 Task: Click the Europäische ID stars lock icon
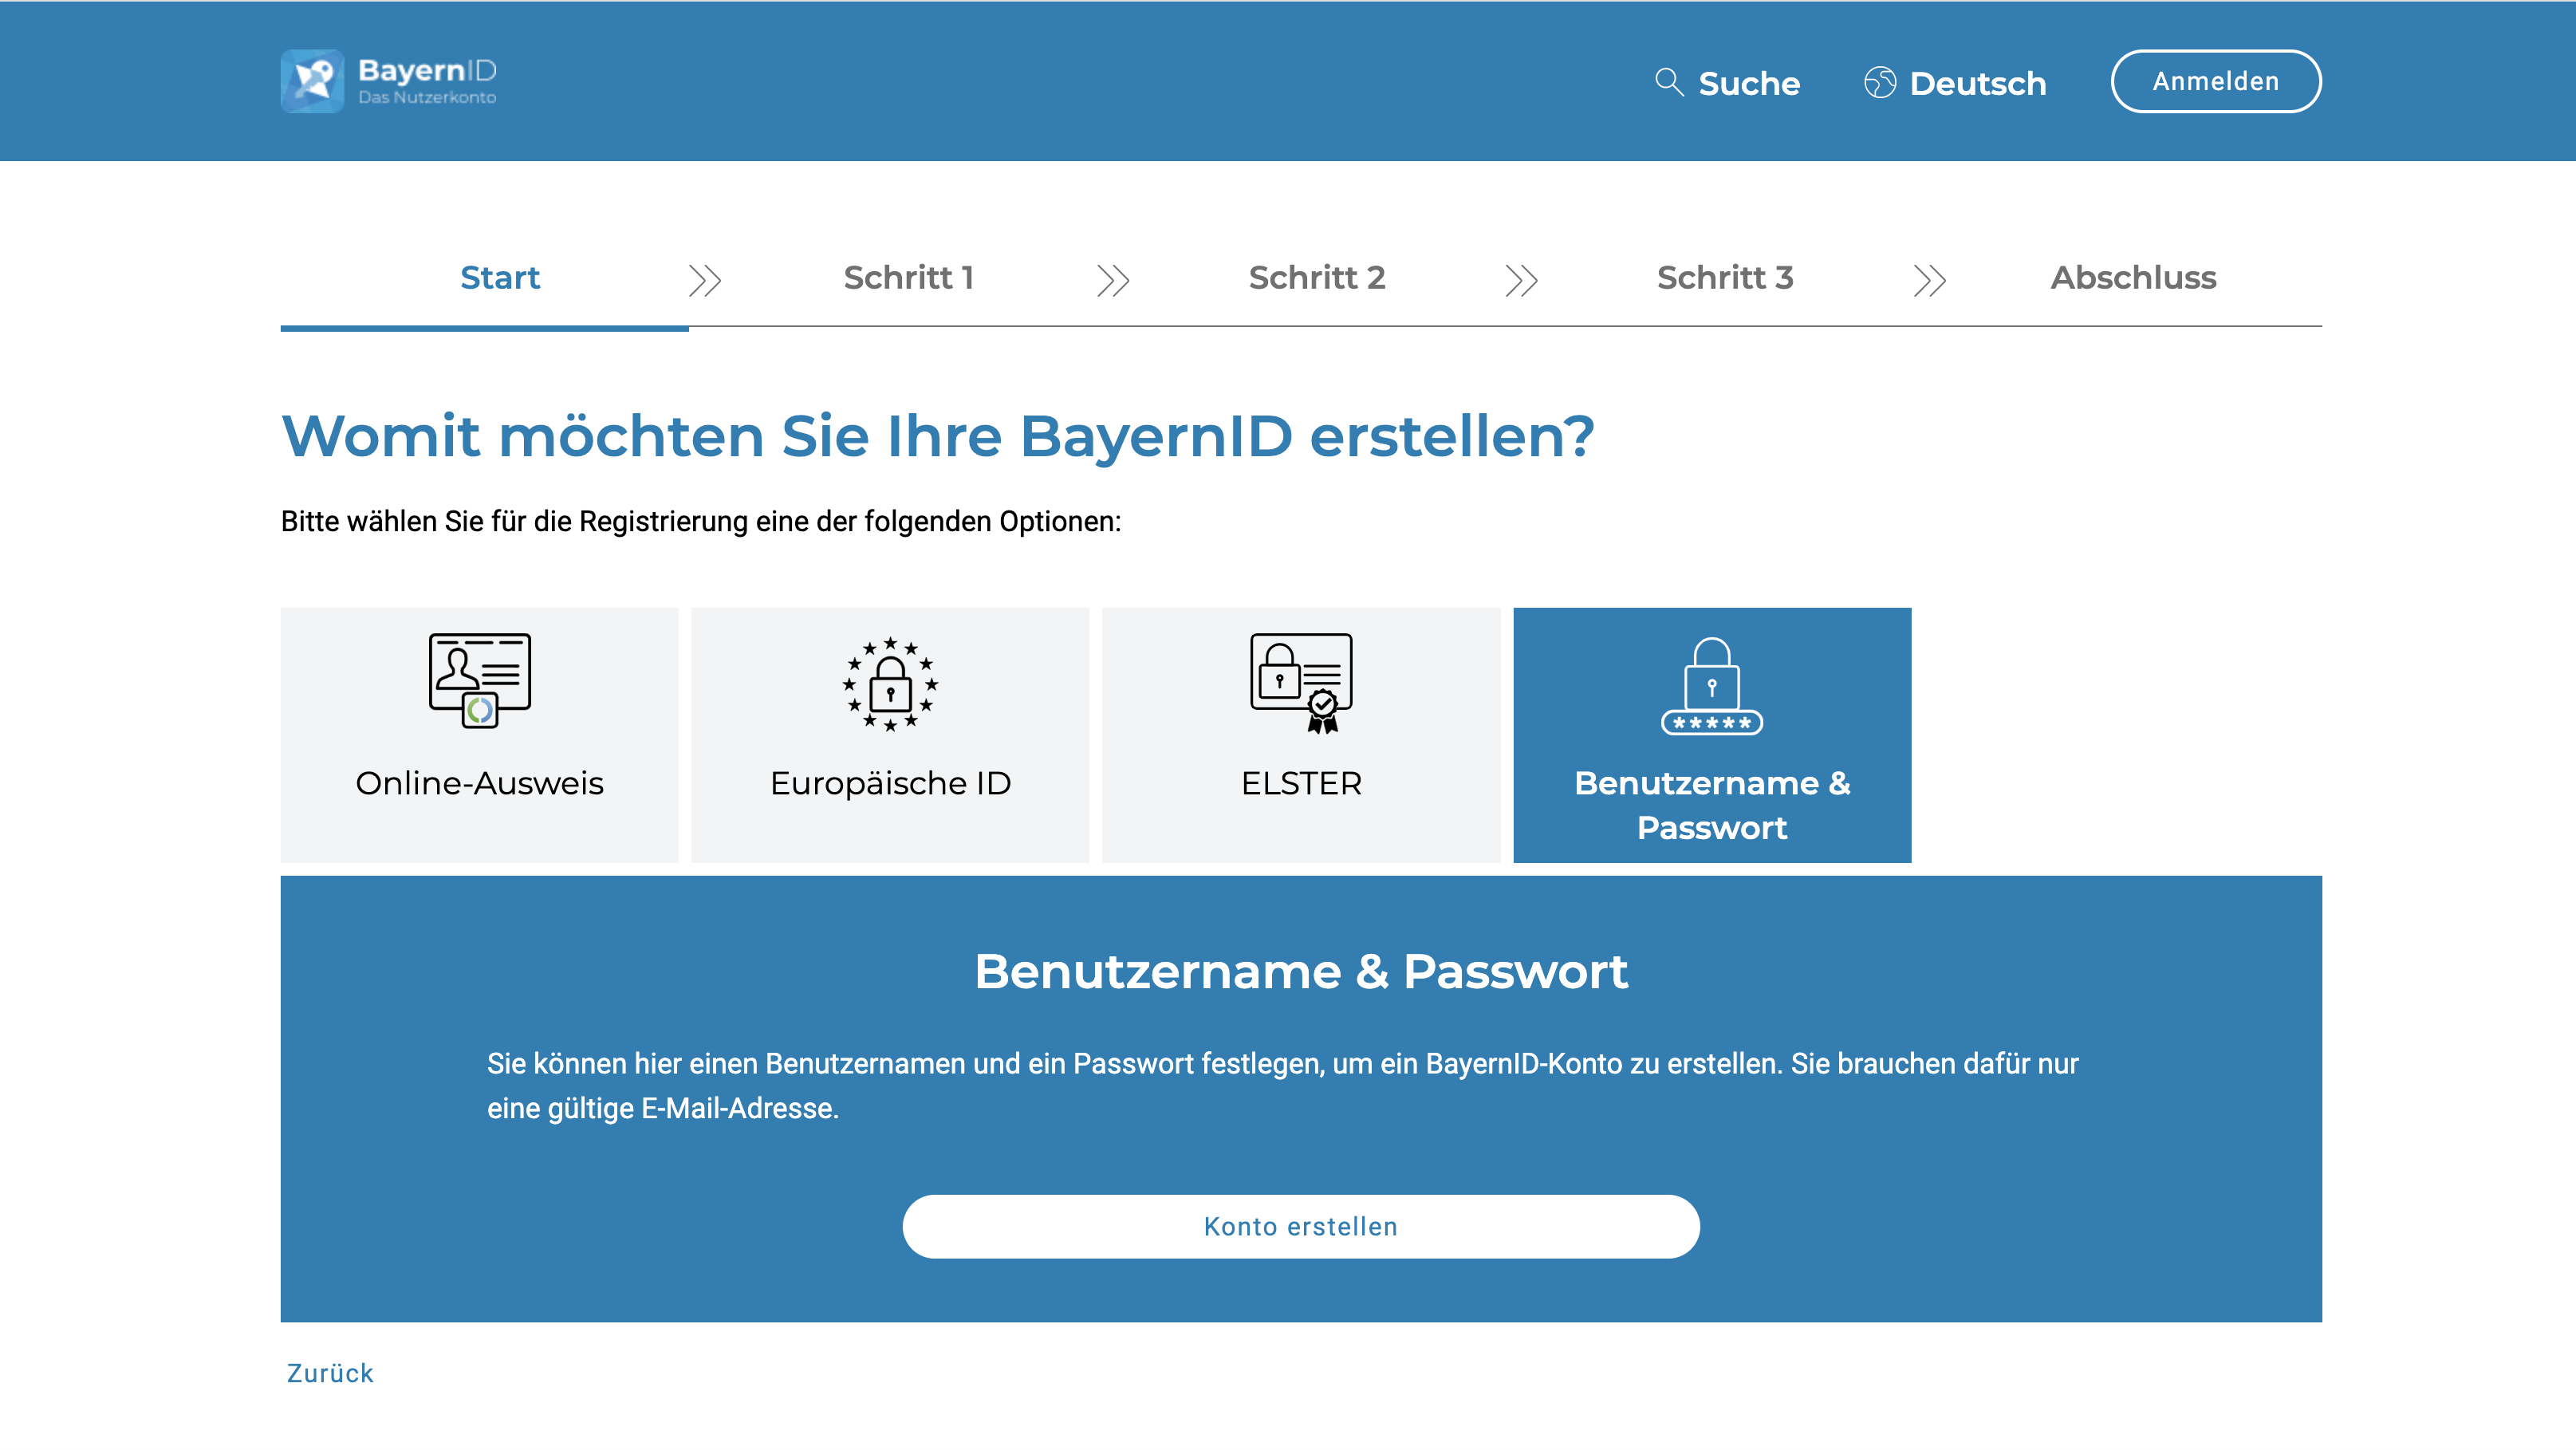(890, 684)
